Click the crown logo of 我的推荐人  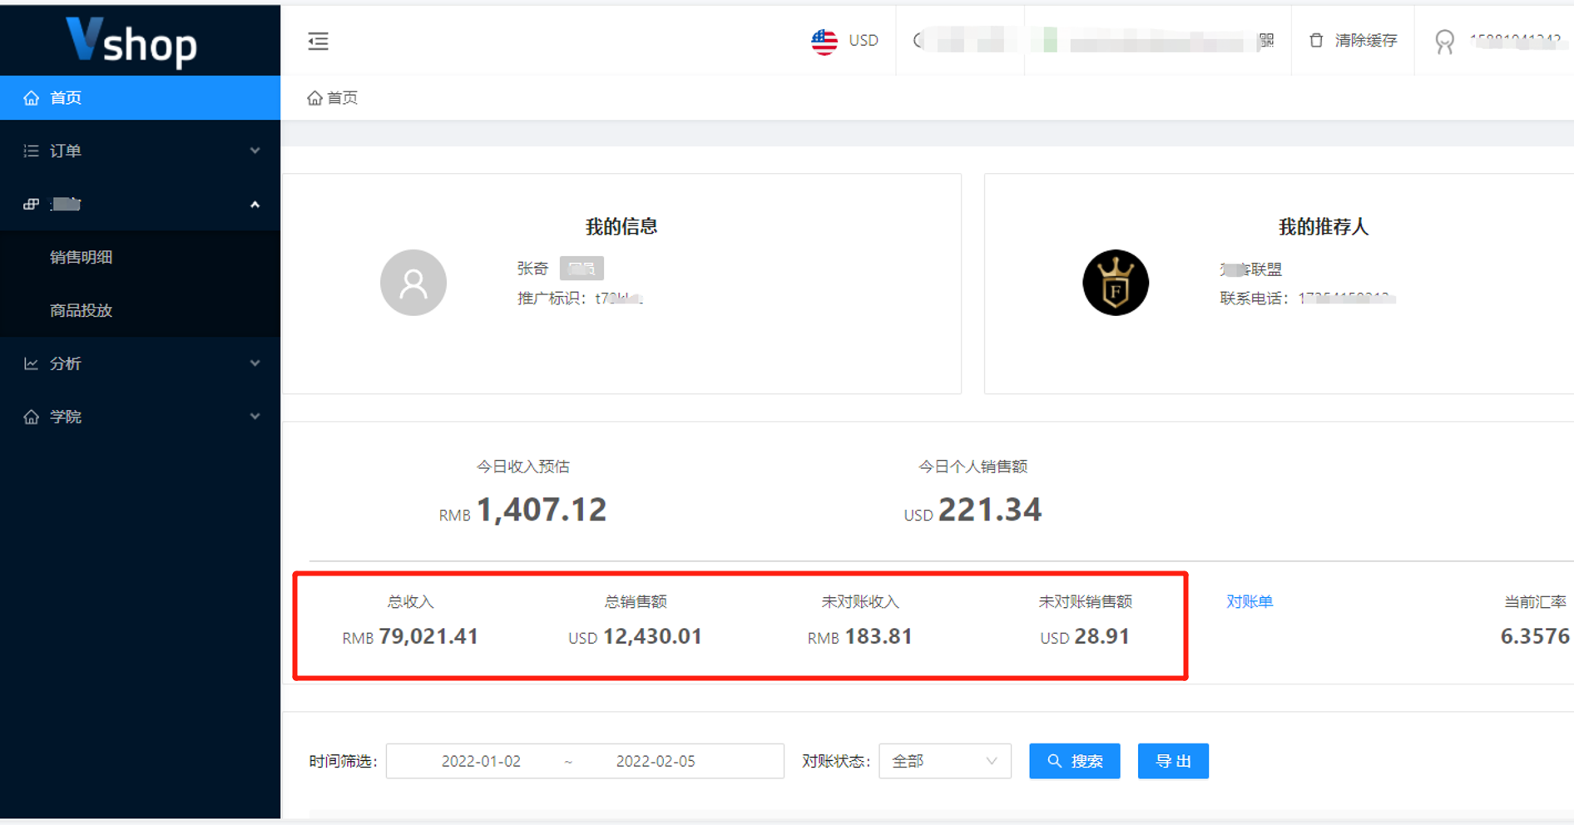click(x=1116, y=283)
